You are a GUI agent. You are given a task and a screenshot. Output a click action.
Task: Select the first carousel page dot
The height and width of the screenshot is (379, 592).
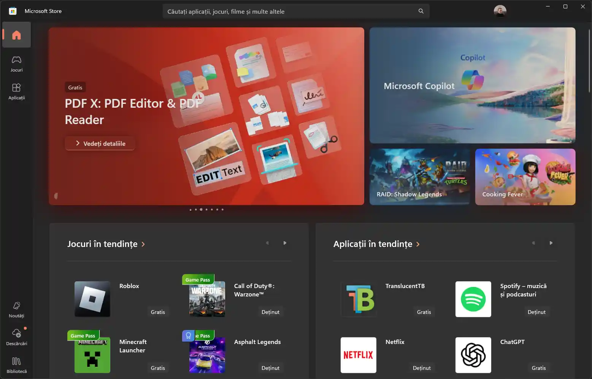click(x=190, y=210)
